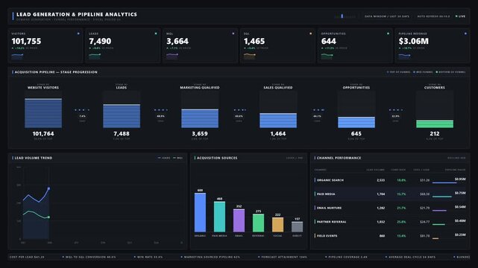Click Email Nurture purple pipeline progress bar
The width and height of the screenshot is (478, 268).
[x=439, y=211]
